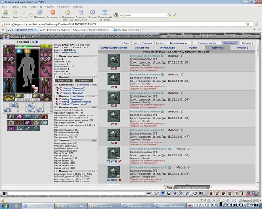Open the Journal (Журнал) clock icon
This screenshot has height=209, width=262.
(93, 12)
